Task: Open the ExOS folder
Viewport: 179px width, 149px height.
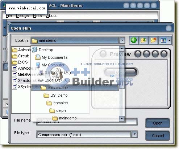Action: [20, 62]
